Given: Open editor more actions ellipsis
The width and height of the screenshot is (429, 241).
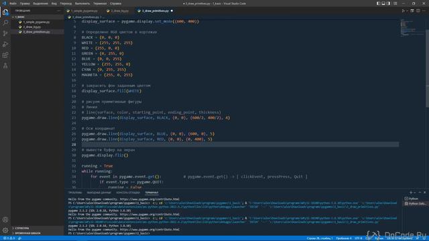Looking at the screenshot, I should click(424, 11).
